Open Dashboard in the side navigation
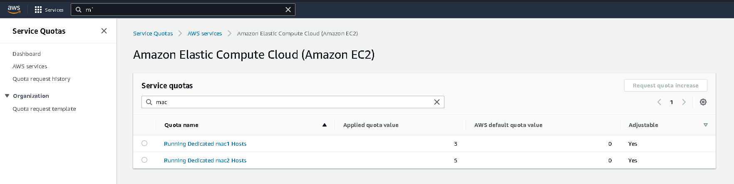Screen dimensions: 734x184 [x=27, y=54]
